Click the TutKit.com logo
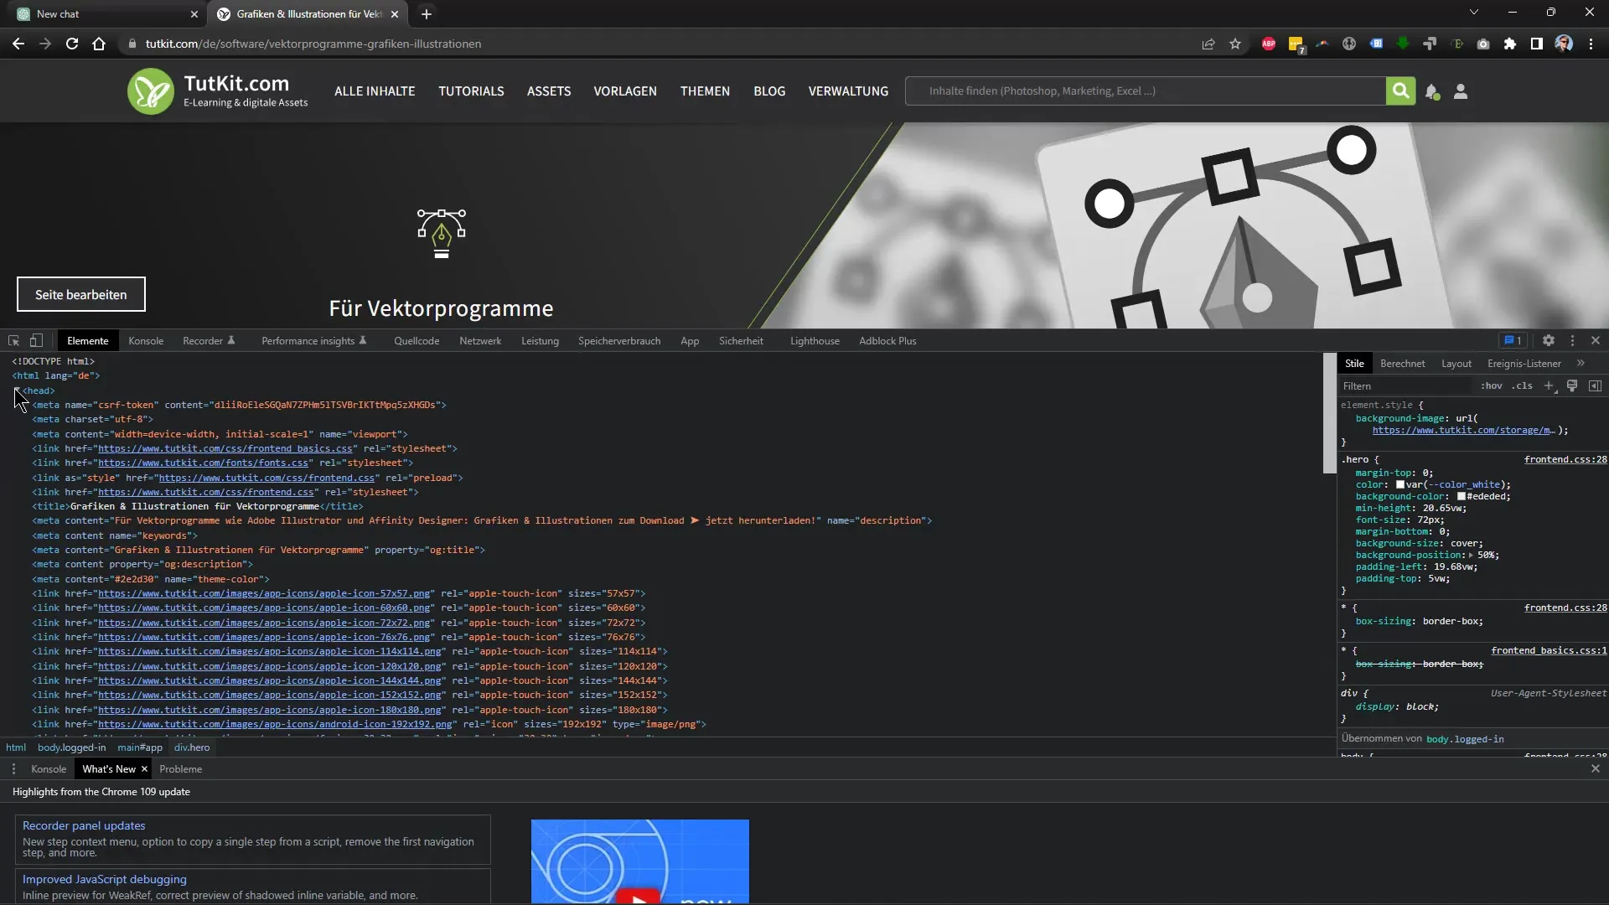 click(218, 91)
